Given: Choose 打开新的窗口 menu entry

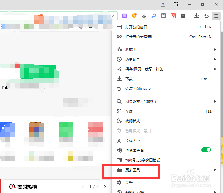Looking at the screenshot, I should [166, 27].
